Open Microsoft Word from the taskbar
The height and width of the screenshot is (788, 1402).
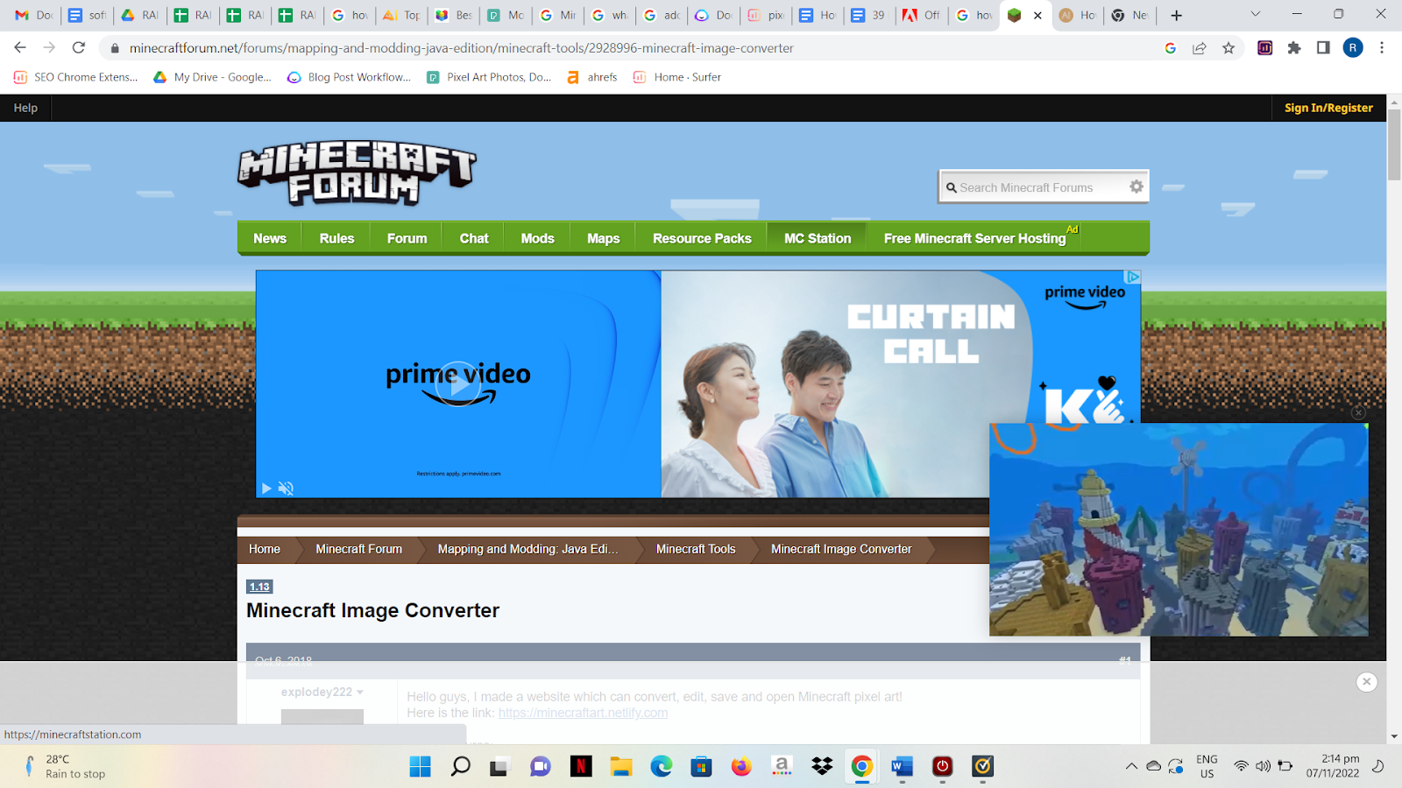[x=903, y=767]
